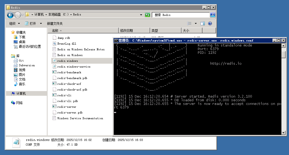Click the green refresh icon in address bar
The height and width of the screenshot is (155, 289).
(x=148, y=15)
